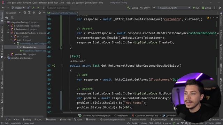This screenshot has height=125, width=223.
Task: Click the Debug button in the top toolbar
Action: click(207, 8)
